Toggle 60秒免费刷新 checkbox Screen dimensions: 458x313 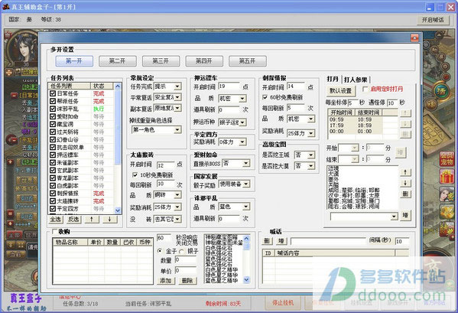coord(265,97)
